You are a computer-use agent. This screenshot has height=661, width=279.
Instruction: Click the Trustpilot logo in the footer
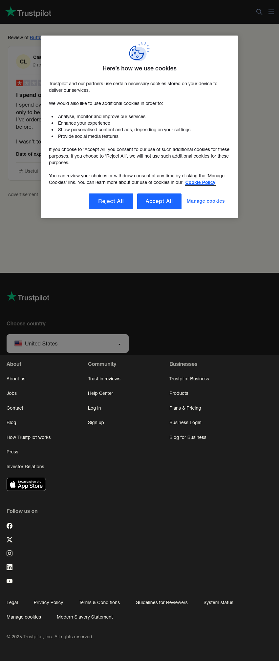click(28, 297)
